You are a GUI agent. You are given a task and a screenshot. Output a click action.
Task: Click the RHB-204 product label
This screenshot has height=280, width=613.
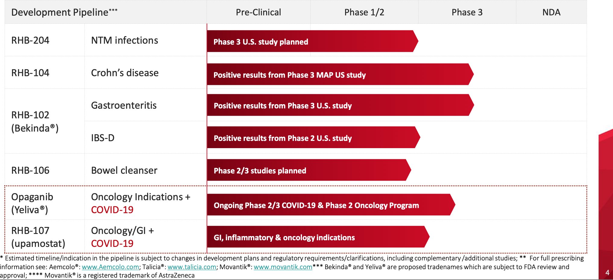(x=30, y=40)
